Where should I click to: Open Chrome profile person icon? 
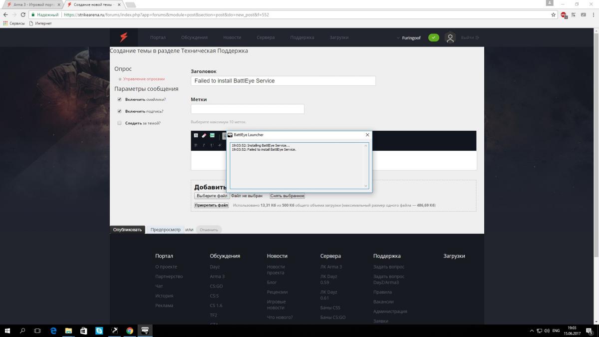pos(550,3)
